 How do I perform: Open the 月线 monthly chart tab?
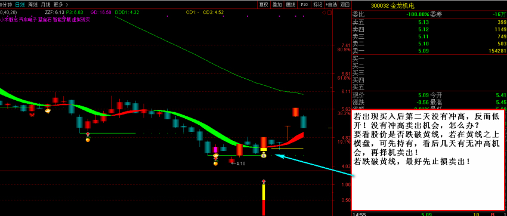pyautogui.click(x=46, y=5)
